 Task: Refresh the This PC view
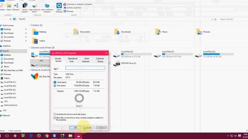215,19
